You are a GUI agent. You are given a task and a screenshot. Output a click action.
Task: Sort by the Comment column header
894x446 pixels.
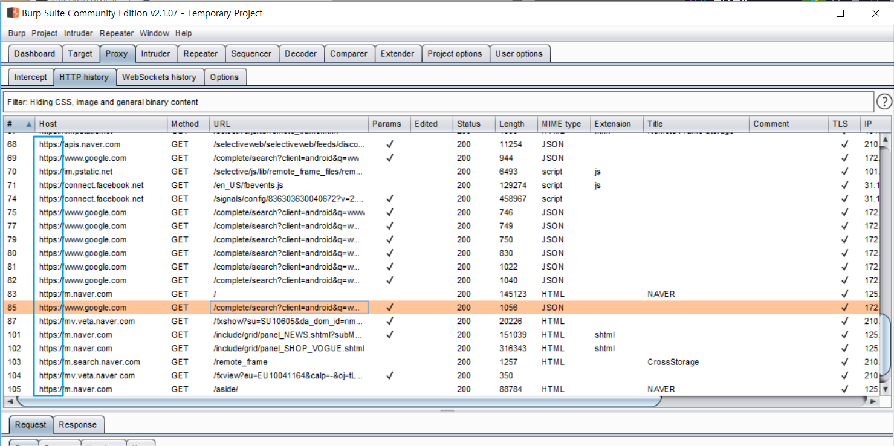point(789,124)
